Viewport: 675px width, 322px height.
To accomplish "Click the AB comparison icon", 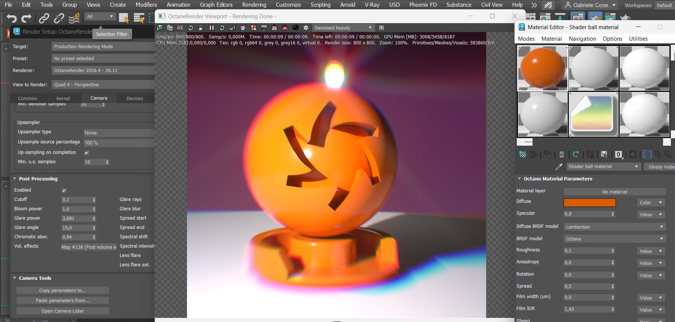I will (180, 28).
